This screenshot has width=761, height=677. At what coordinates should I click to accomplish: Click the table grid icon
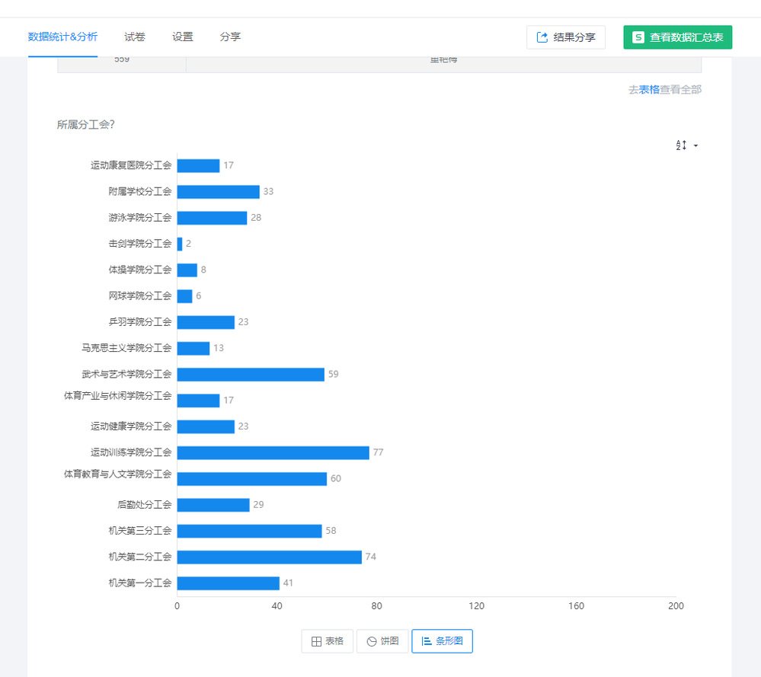point(316,641)
